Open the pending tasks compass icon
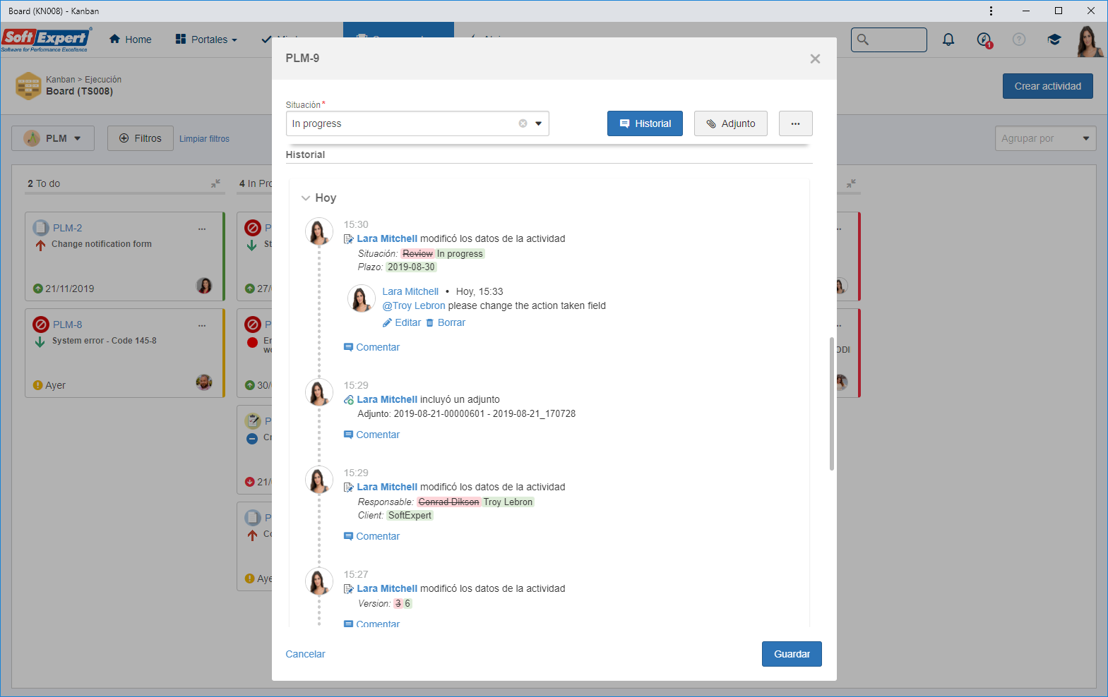 point(984,40)
